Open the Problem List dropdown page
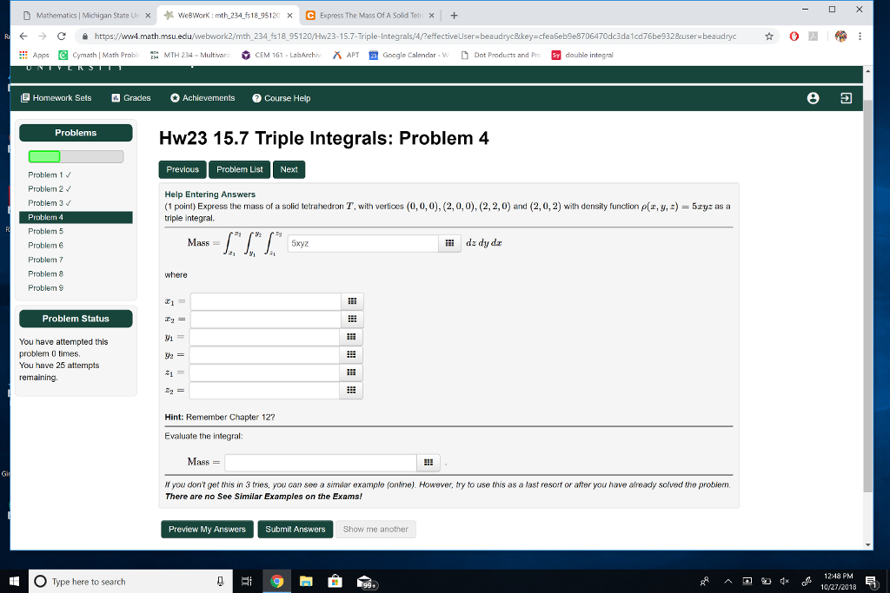890x593 pixels. coord(239,169)
